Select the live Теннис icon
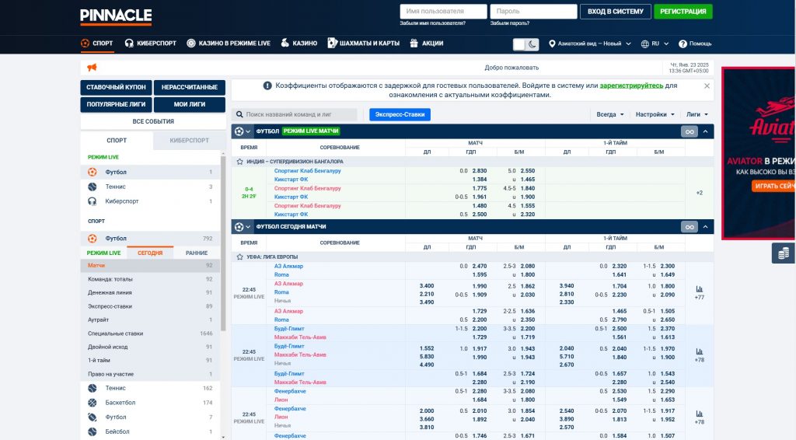 [92, 187]
